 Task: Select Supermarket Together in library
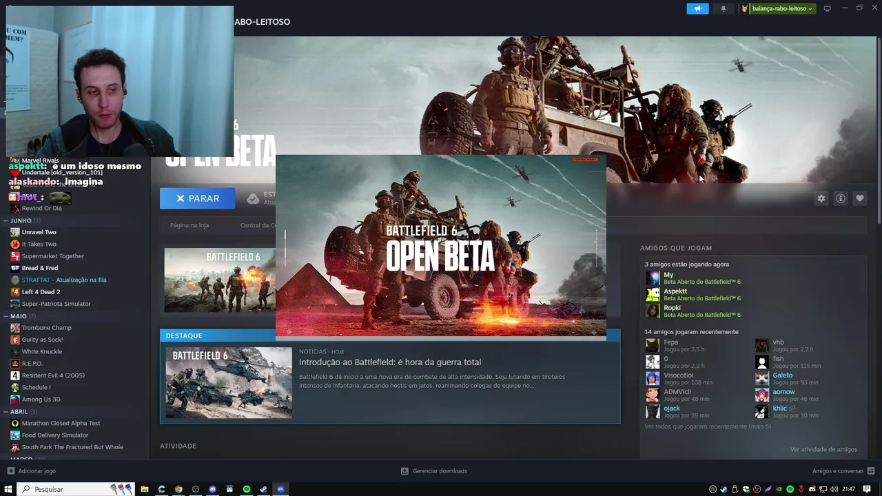(52, 256)
